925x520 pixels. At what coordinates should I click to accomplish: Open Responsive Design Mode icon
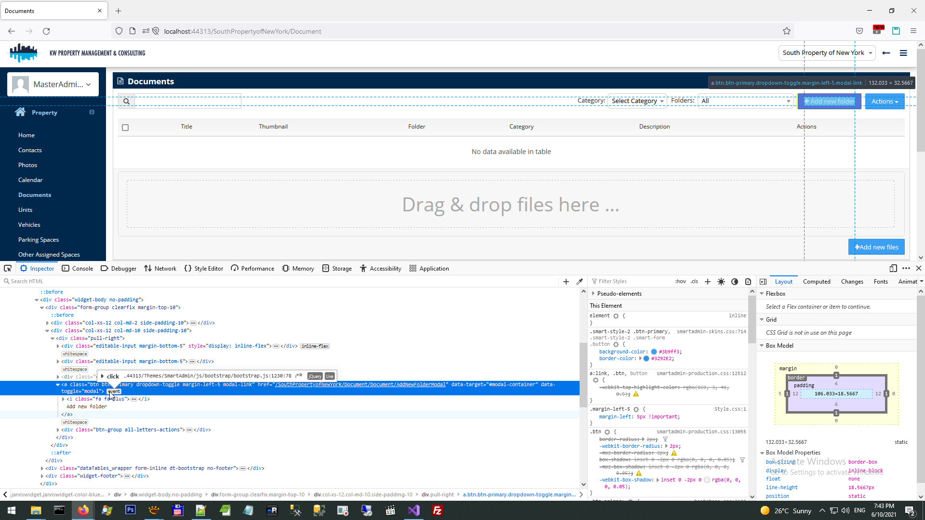tap(893, 268)
